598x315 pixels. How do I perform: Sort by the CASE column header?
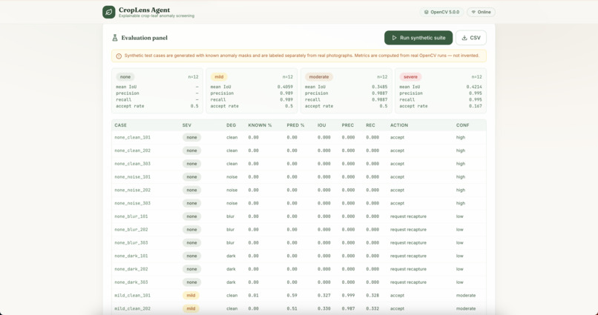tap(120, 125)
